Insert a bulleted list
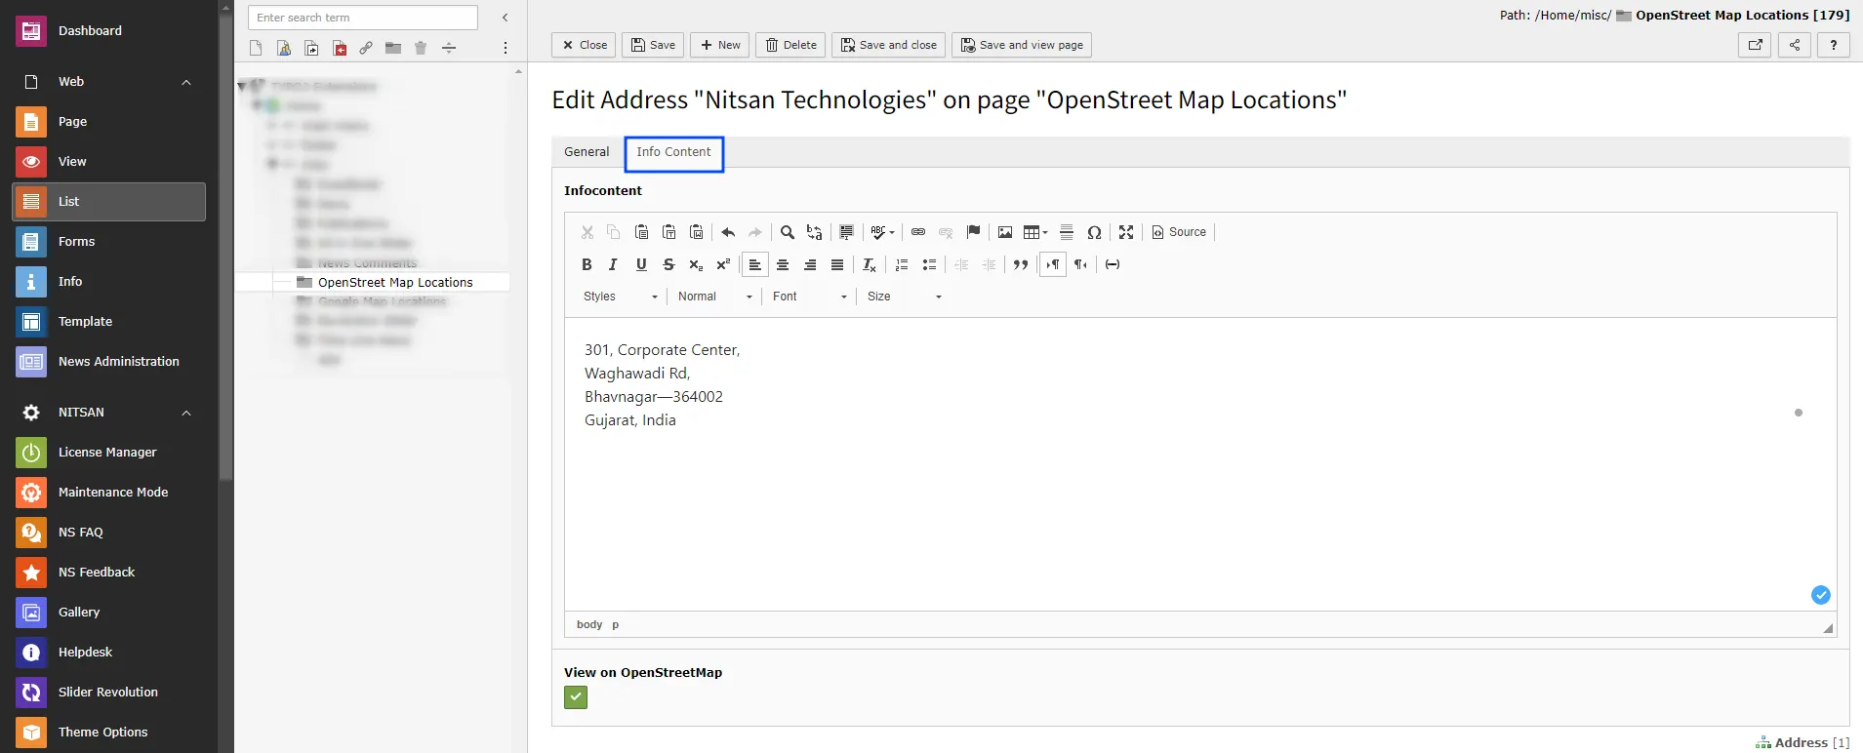This screenshot has height=753, width=1863. click(x=929, y=264)
